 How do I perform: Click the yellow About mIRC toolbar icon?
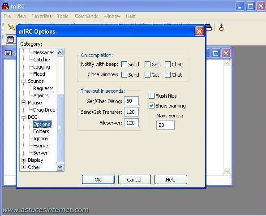click(x=221, y=27)
